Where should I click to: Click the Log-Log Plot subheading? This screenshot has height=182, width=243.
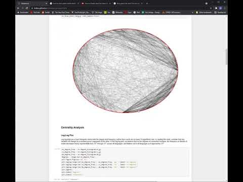coord(67,135)
